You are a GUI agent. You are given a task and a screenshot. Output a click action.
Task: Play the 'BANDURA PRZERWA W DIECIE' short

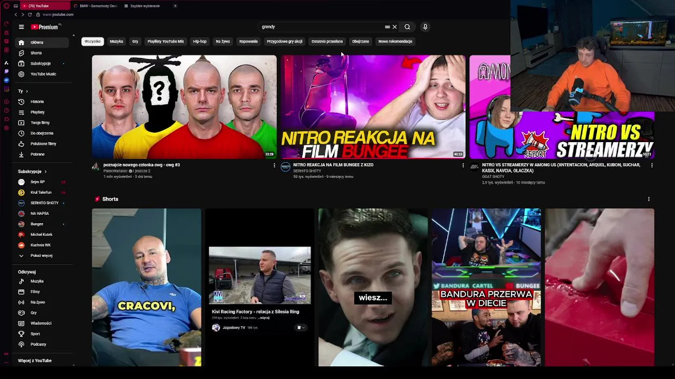486,287
